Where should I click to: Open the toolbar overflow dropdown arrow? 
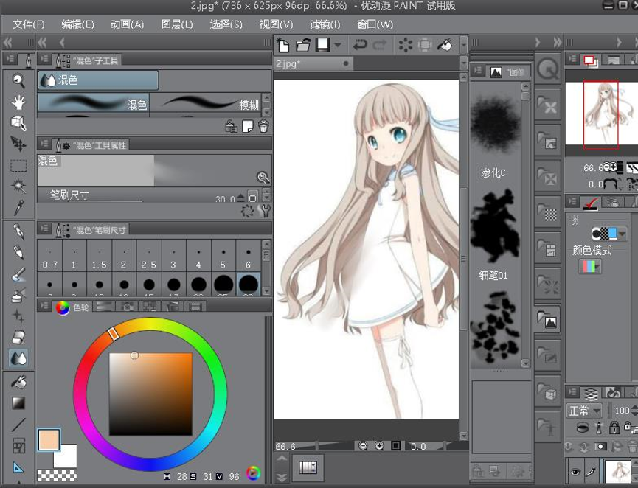point(463,45)
